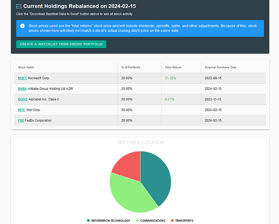This screenshot has height=224, width=279.
Task: Open the GOOG ticker link
Action: (x=22, y=99)
